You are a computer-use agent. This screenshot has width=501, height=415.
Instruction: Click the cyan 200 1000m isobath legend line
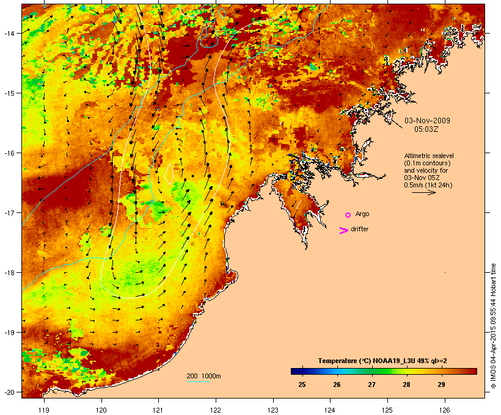click(199, 382)
